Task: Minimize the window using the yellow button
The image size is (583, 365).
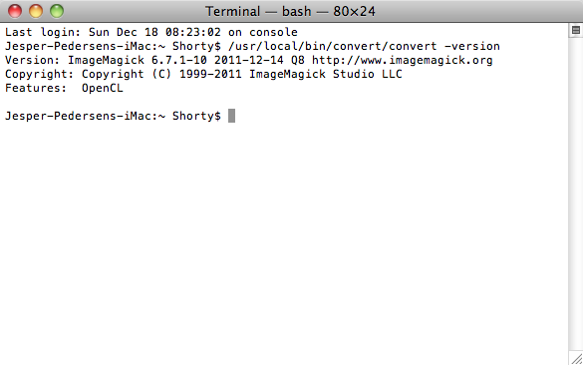Action: 36,11
